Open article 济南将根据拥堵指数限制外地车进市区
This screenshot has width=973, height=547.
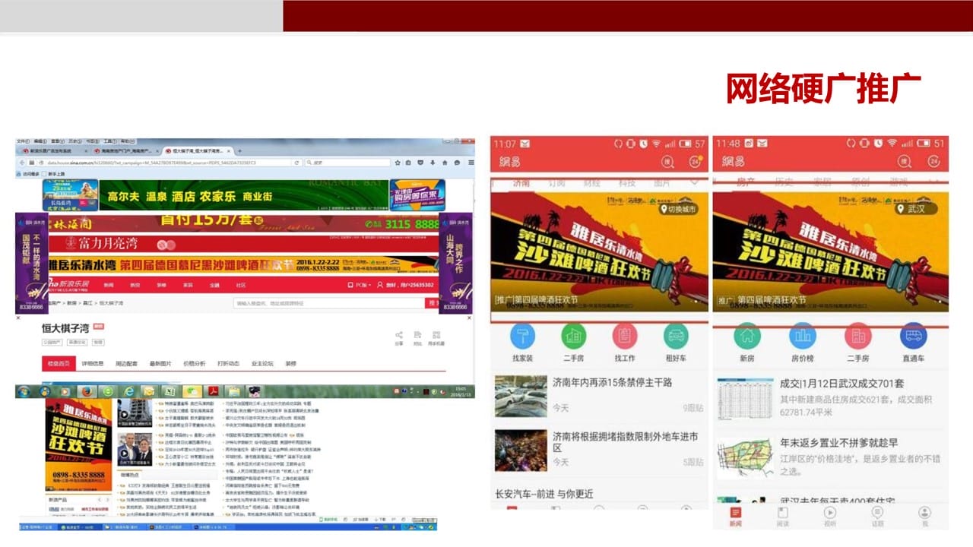599,449
